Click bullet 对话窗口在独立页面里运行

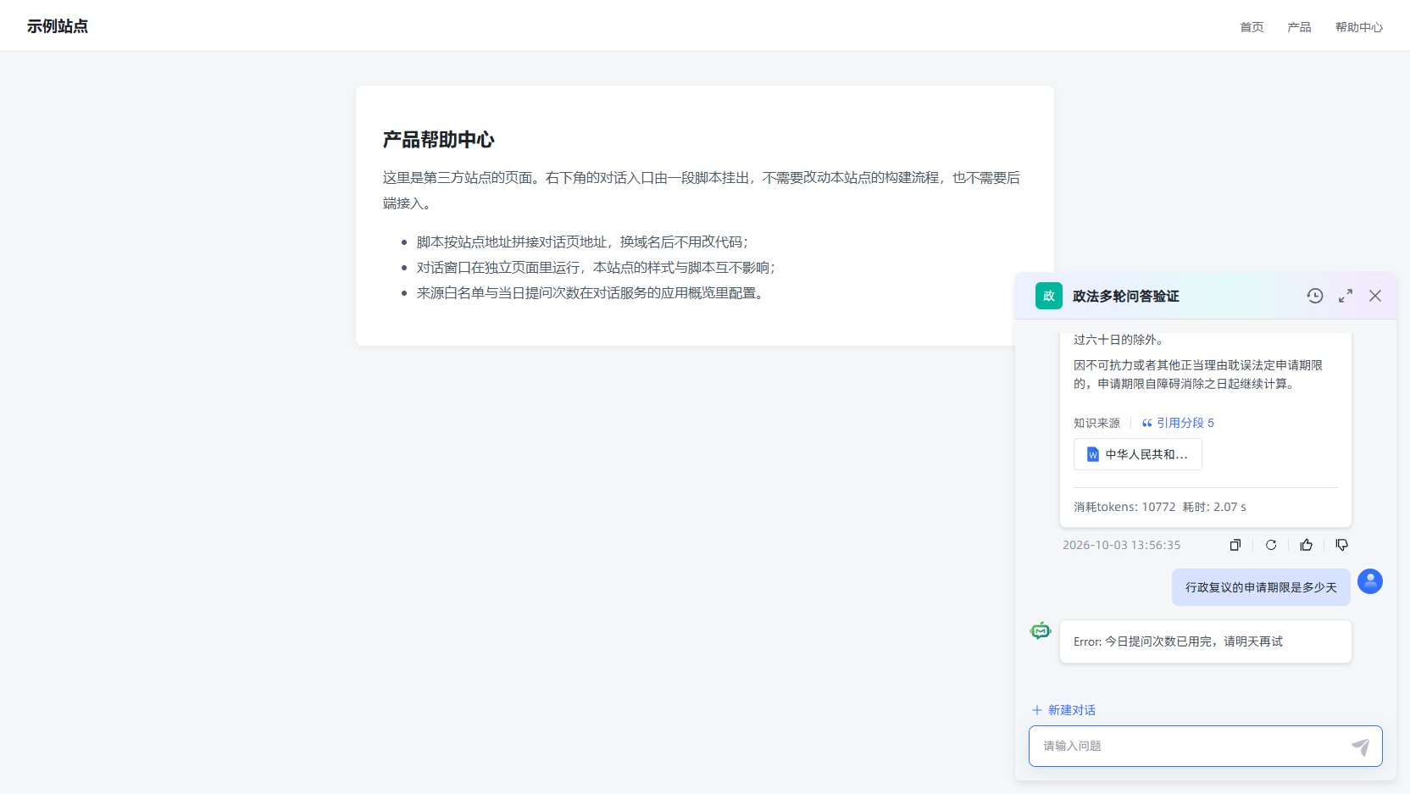[597, 268]
